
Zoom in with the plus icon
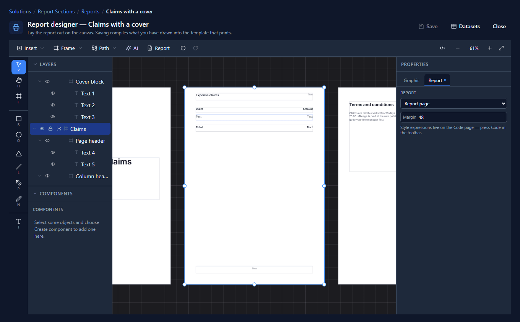490,48
